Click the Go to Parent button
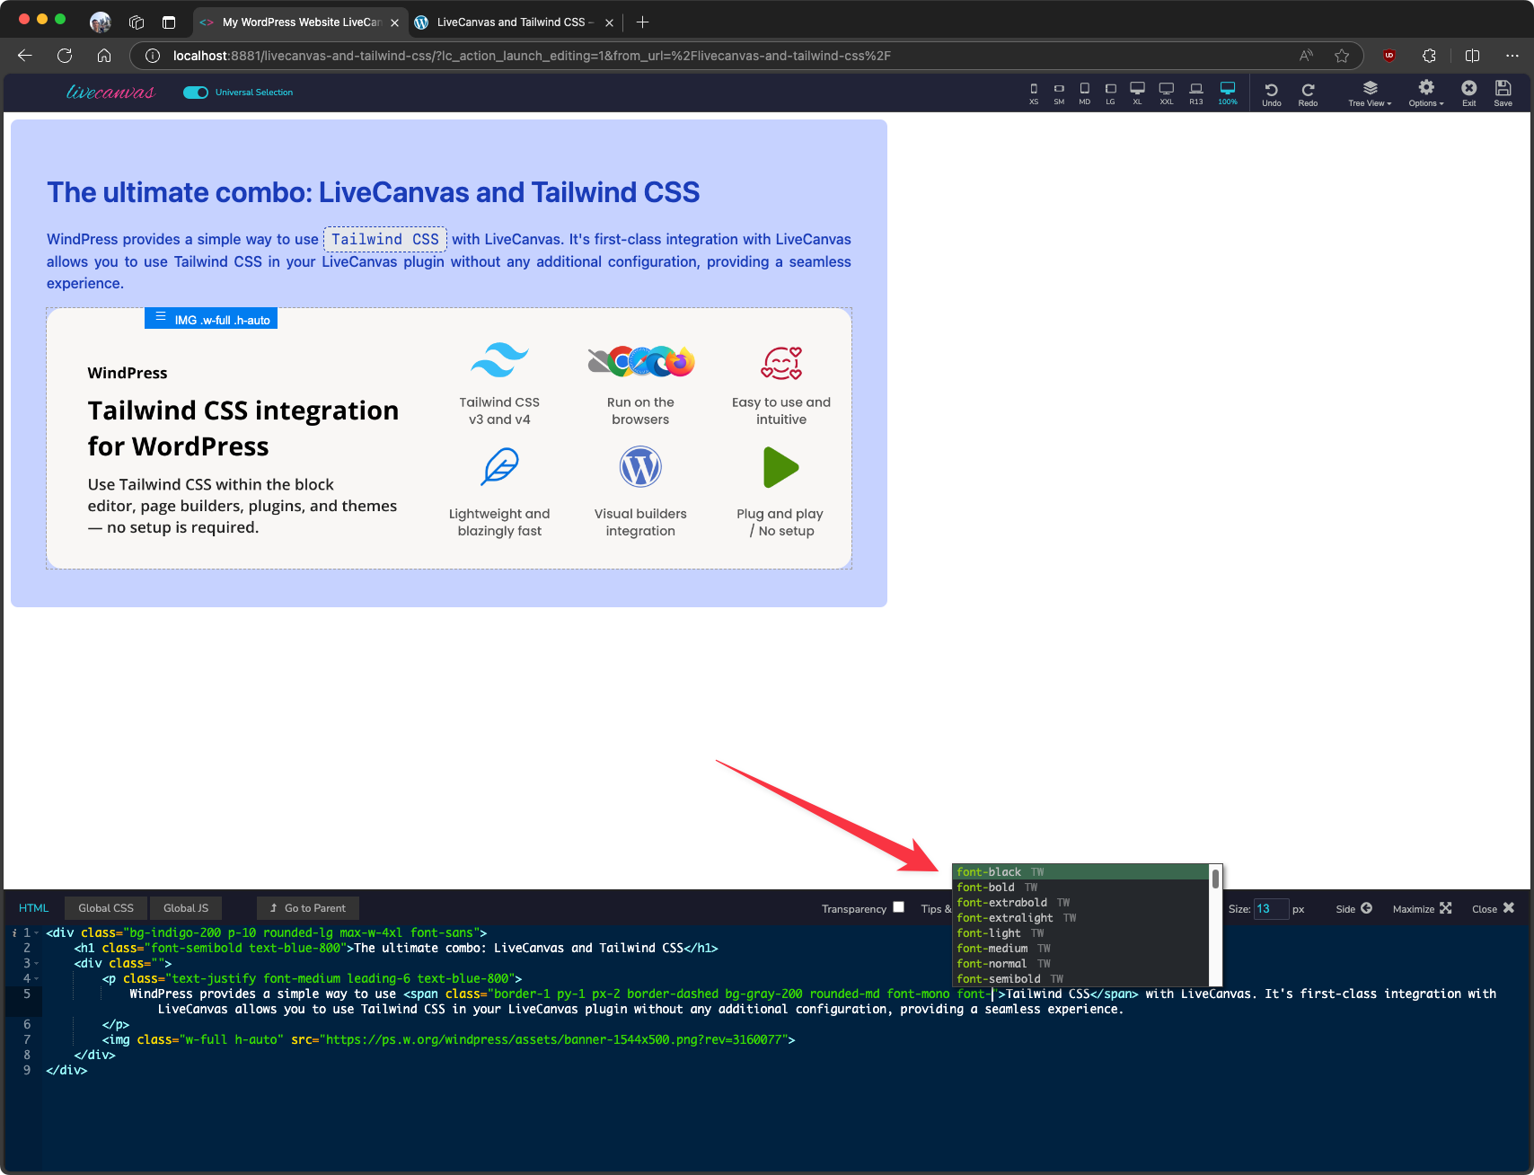Screen dimensions: 1534x1175 tap(308, 908)
